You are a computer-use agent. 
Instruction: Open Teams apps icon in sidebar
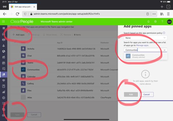4,75
